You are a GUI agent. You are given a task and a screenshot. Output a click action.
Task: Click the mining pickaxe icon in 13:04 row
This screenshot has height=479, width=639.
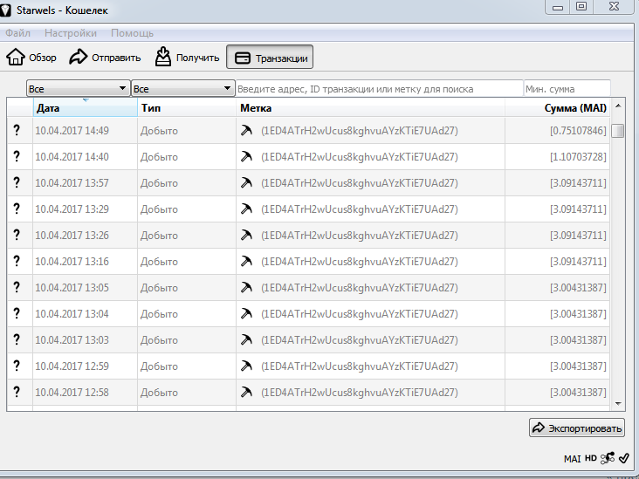point(246,313)
